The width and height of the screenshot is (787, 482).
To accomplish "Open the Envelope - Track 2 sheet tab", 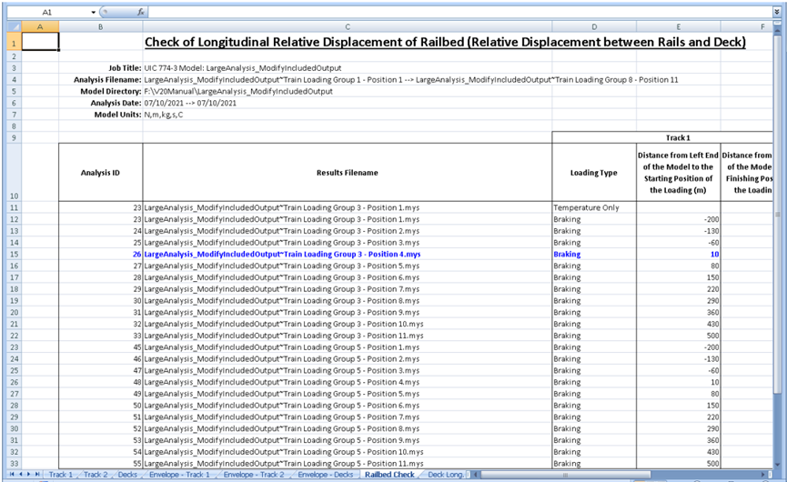I will point(255,475).
